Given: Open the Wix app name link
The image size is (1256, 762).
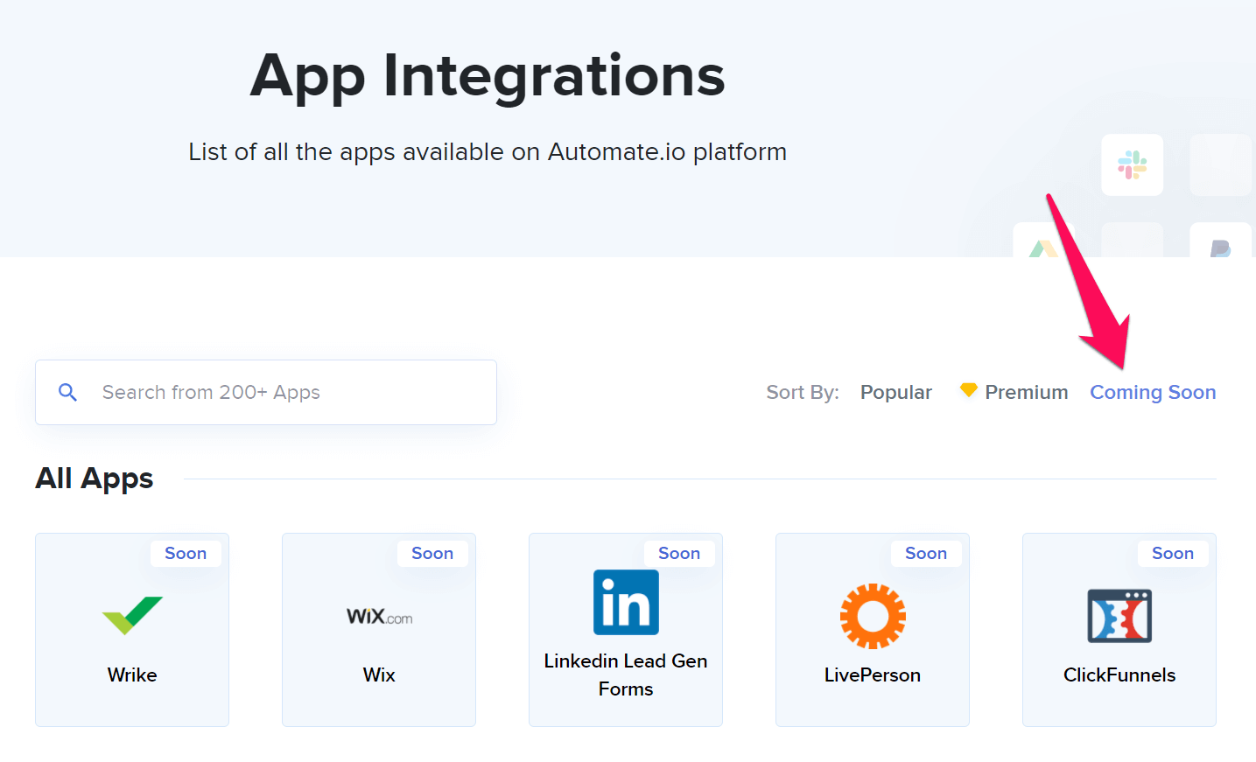Looking at the screenshot, I should click(379, 675).
